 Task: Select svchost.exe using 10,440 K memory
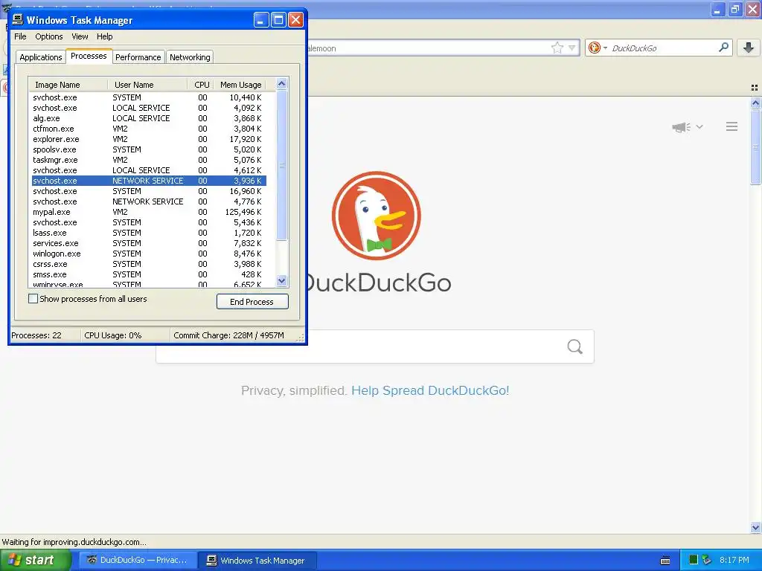coord(149,97)
